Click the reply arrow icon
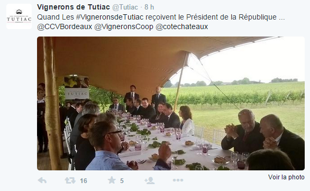 pos(42,180)
